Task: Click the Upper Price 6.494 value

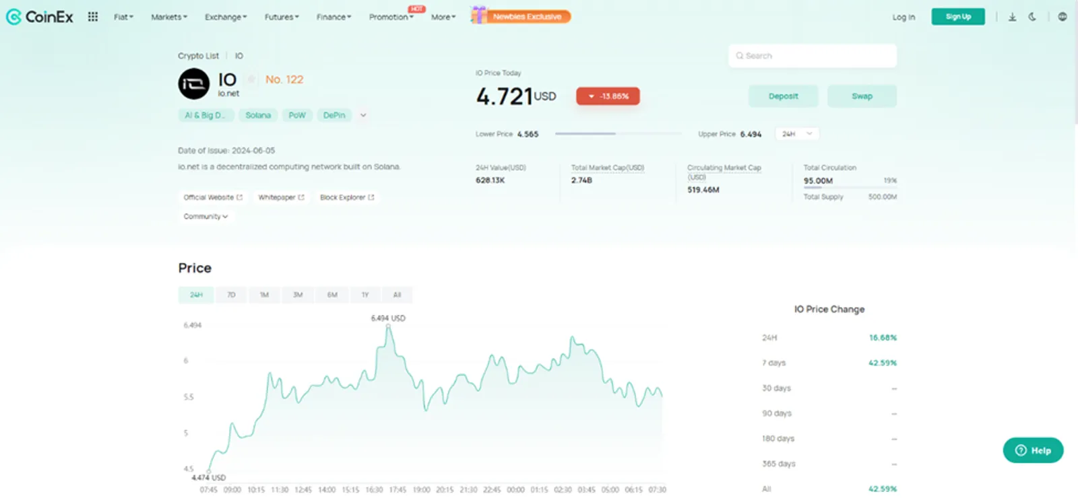Action: tap(751, 134)
